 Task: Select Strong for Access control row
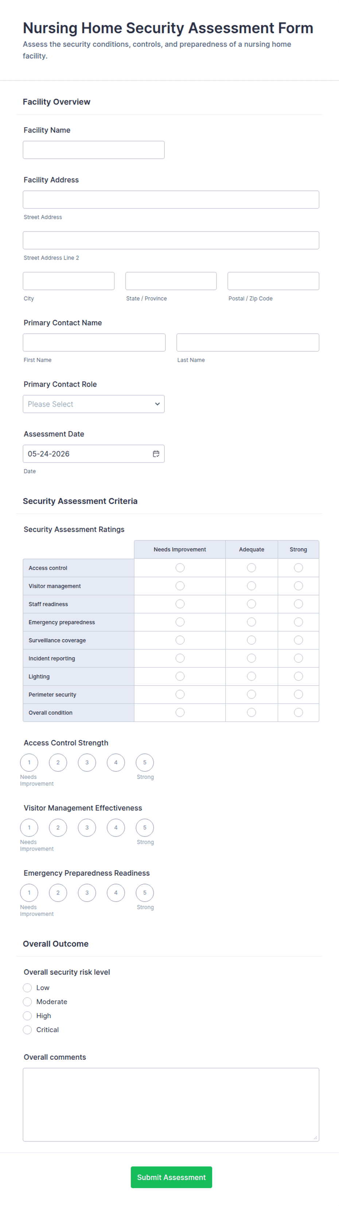pyautogui.click(x=298, y=568)
